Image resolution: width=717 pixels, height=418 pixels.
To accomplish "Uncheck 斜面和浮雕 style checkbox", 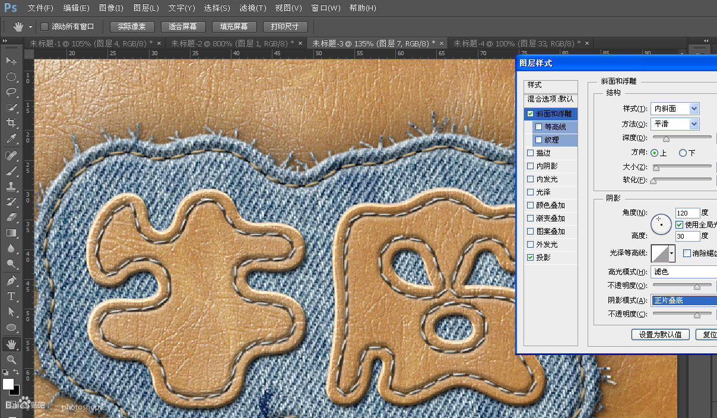I will (530, 113).
